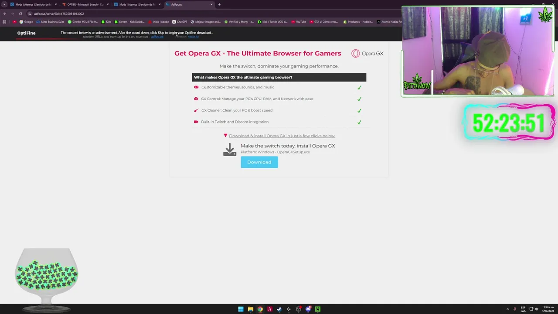
Task: Click 'GX Control: Manage your PC's CPU' text
Action: click(257, 99)
